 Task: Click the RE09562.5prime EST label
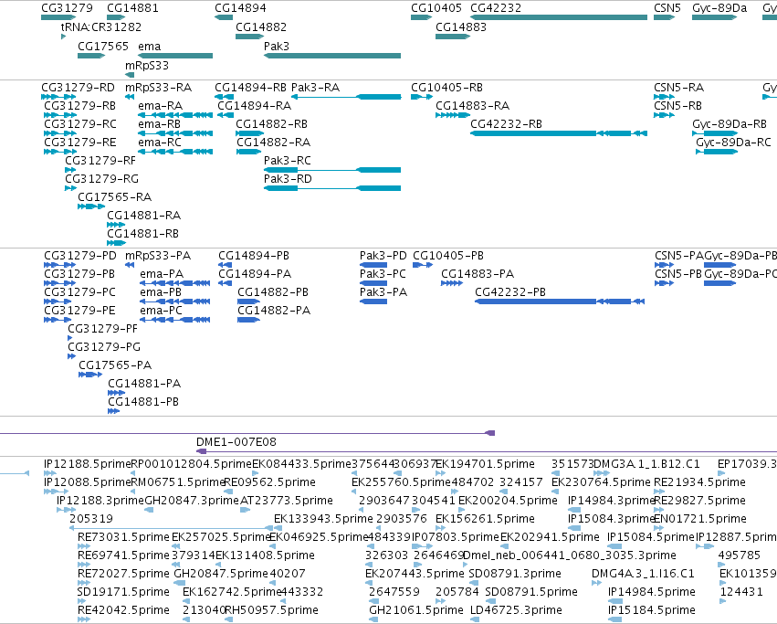point(270,482)
